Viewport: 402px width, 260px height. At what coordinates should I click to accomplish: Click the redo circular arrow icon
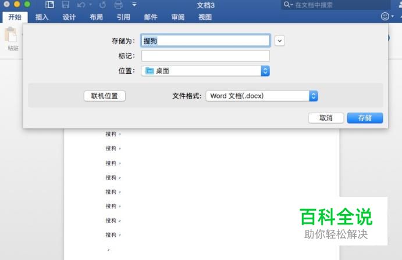pos(103,5)
